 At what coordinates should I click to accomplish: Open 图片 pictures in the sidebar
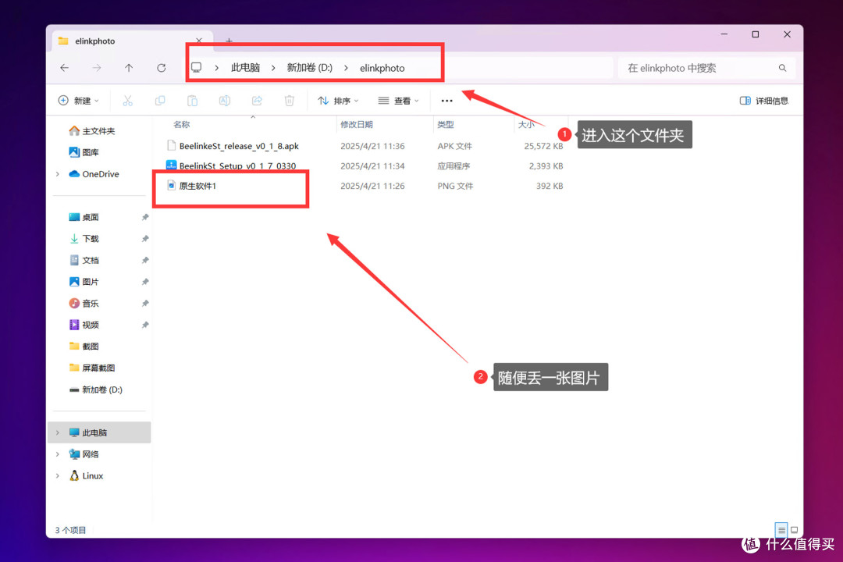[91, 282]
